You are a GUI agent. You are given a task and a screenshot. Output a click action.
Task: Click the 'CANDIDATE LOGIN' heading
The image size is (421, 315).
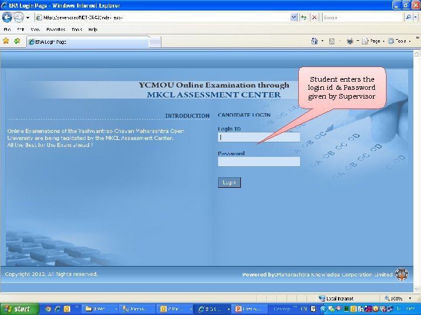pos(244,115)
